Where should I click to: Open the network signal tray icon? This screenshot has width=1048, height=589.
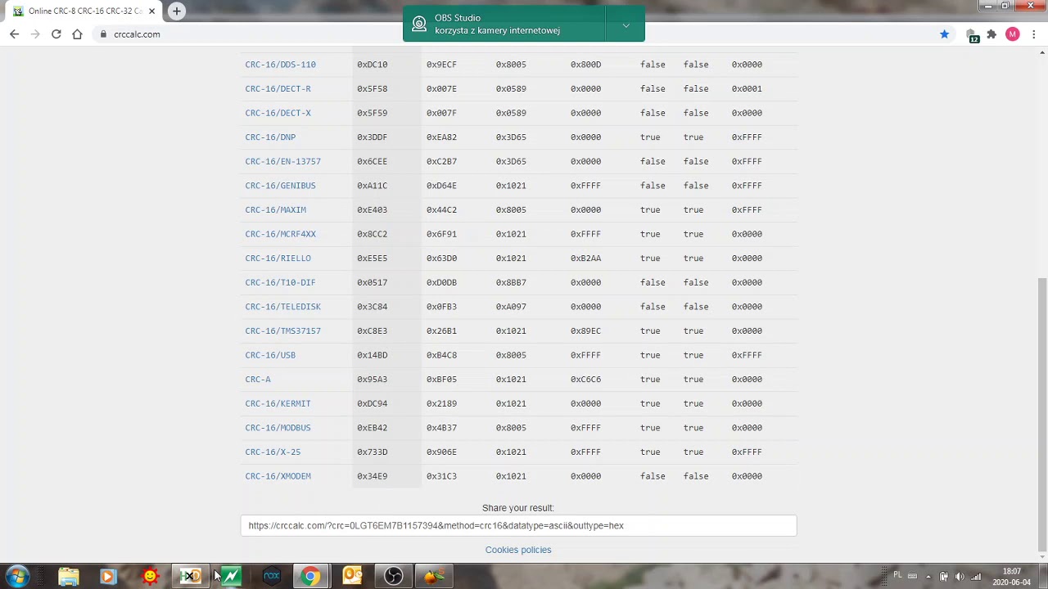pos(975,577)
